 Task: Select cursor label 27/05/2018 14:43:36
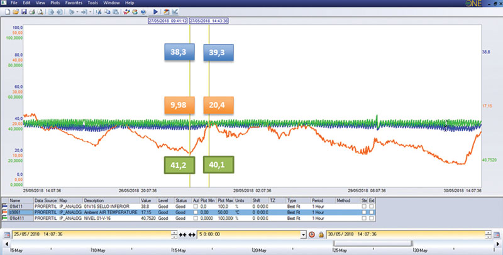(x=209, y=21)
